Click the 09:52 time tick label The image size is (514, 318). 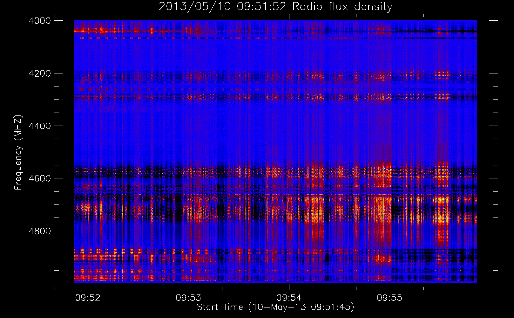click(88, 298)
